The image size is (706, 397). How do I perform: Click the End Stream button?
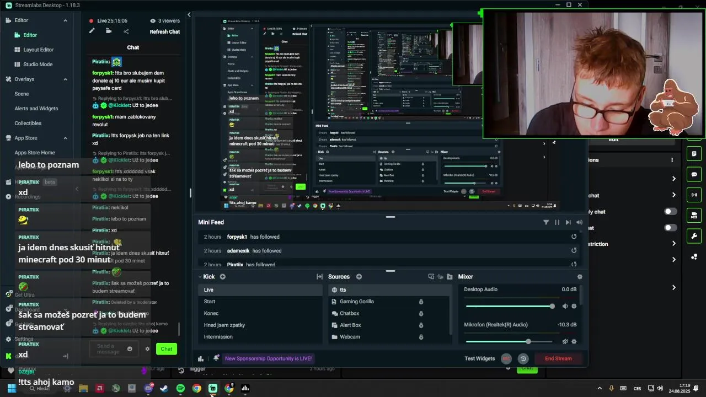(558, 359)
